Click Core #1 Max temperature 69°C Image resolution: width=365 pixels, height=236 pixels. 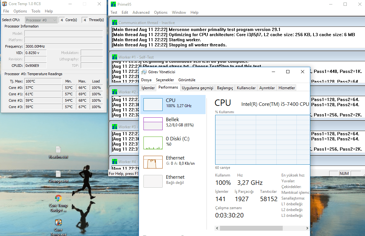coord(82,94)
